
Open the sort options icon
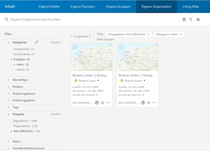tap(191, 19)
